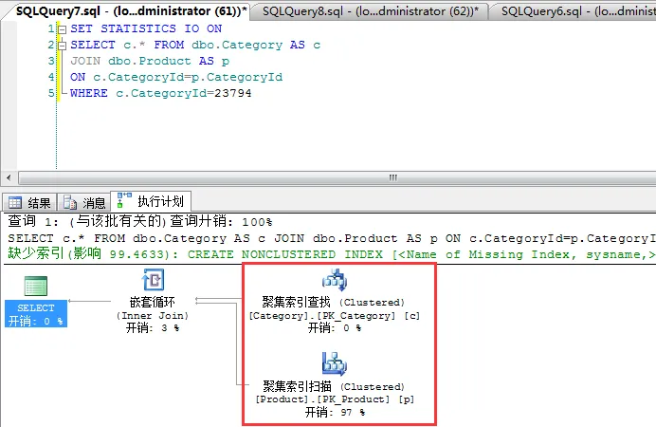The width and height of the screenshot is (656, 427).
Task: Click SET STATISTICS IO ON line
Action: pyautogui.click(x=146, y=28)
